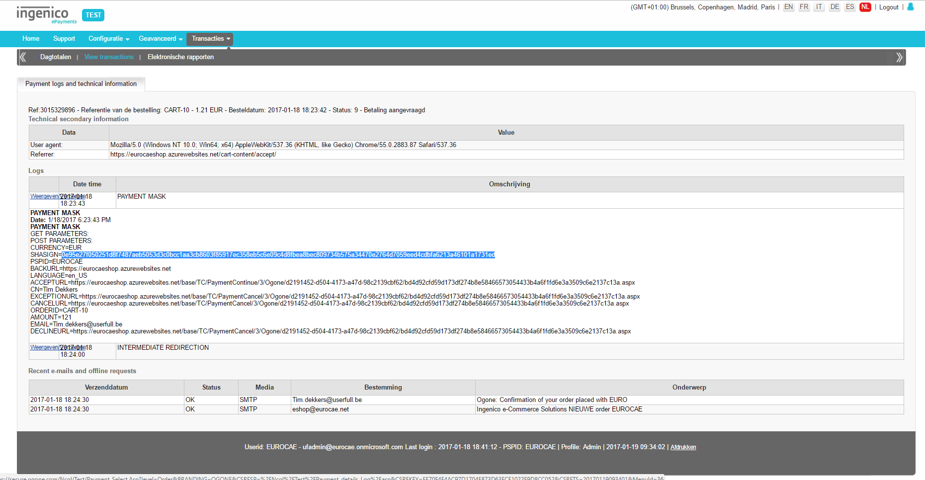This screenshot has height=480, width=925.
Task: Click the Onderwerp column header
Action: click(x=689, y=388)
